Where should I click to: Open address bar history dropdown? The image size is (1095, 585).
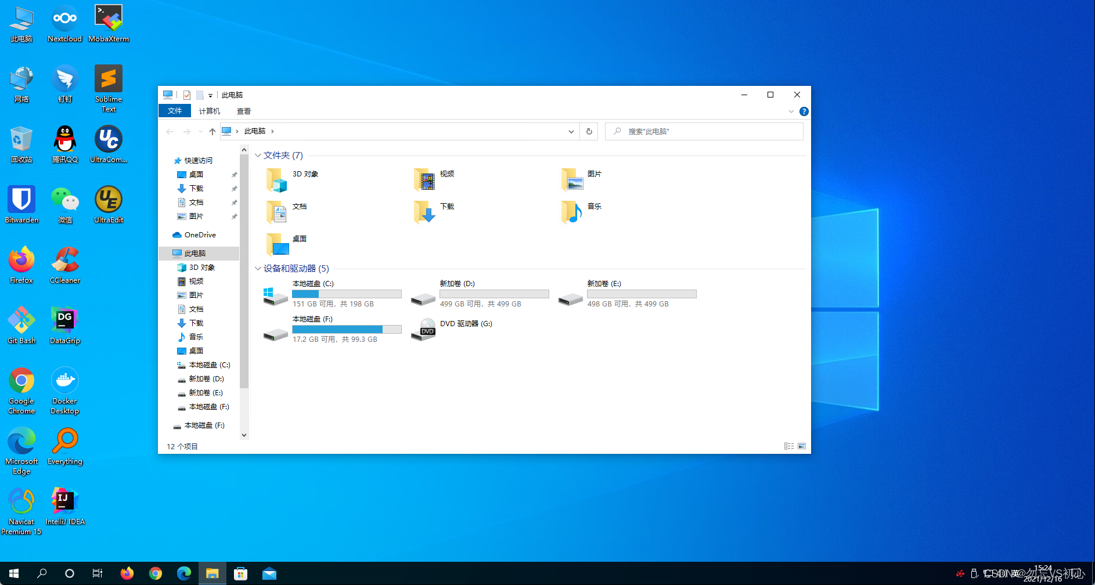571,132
